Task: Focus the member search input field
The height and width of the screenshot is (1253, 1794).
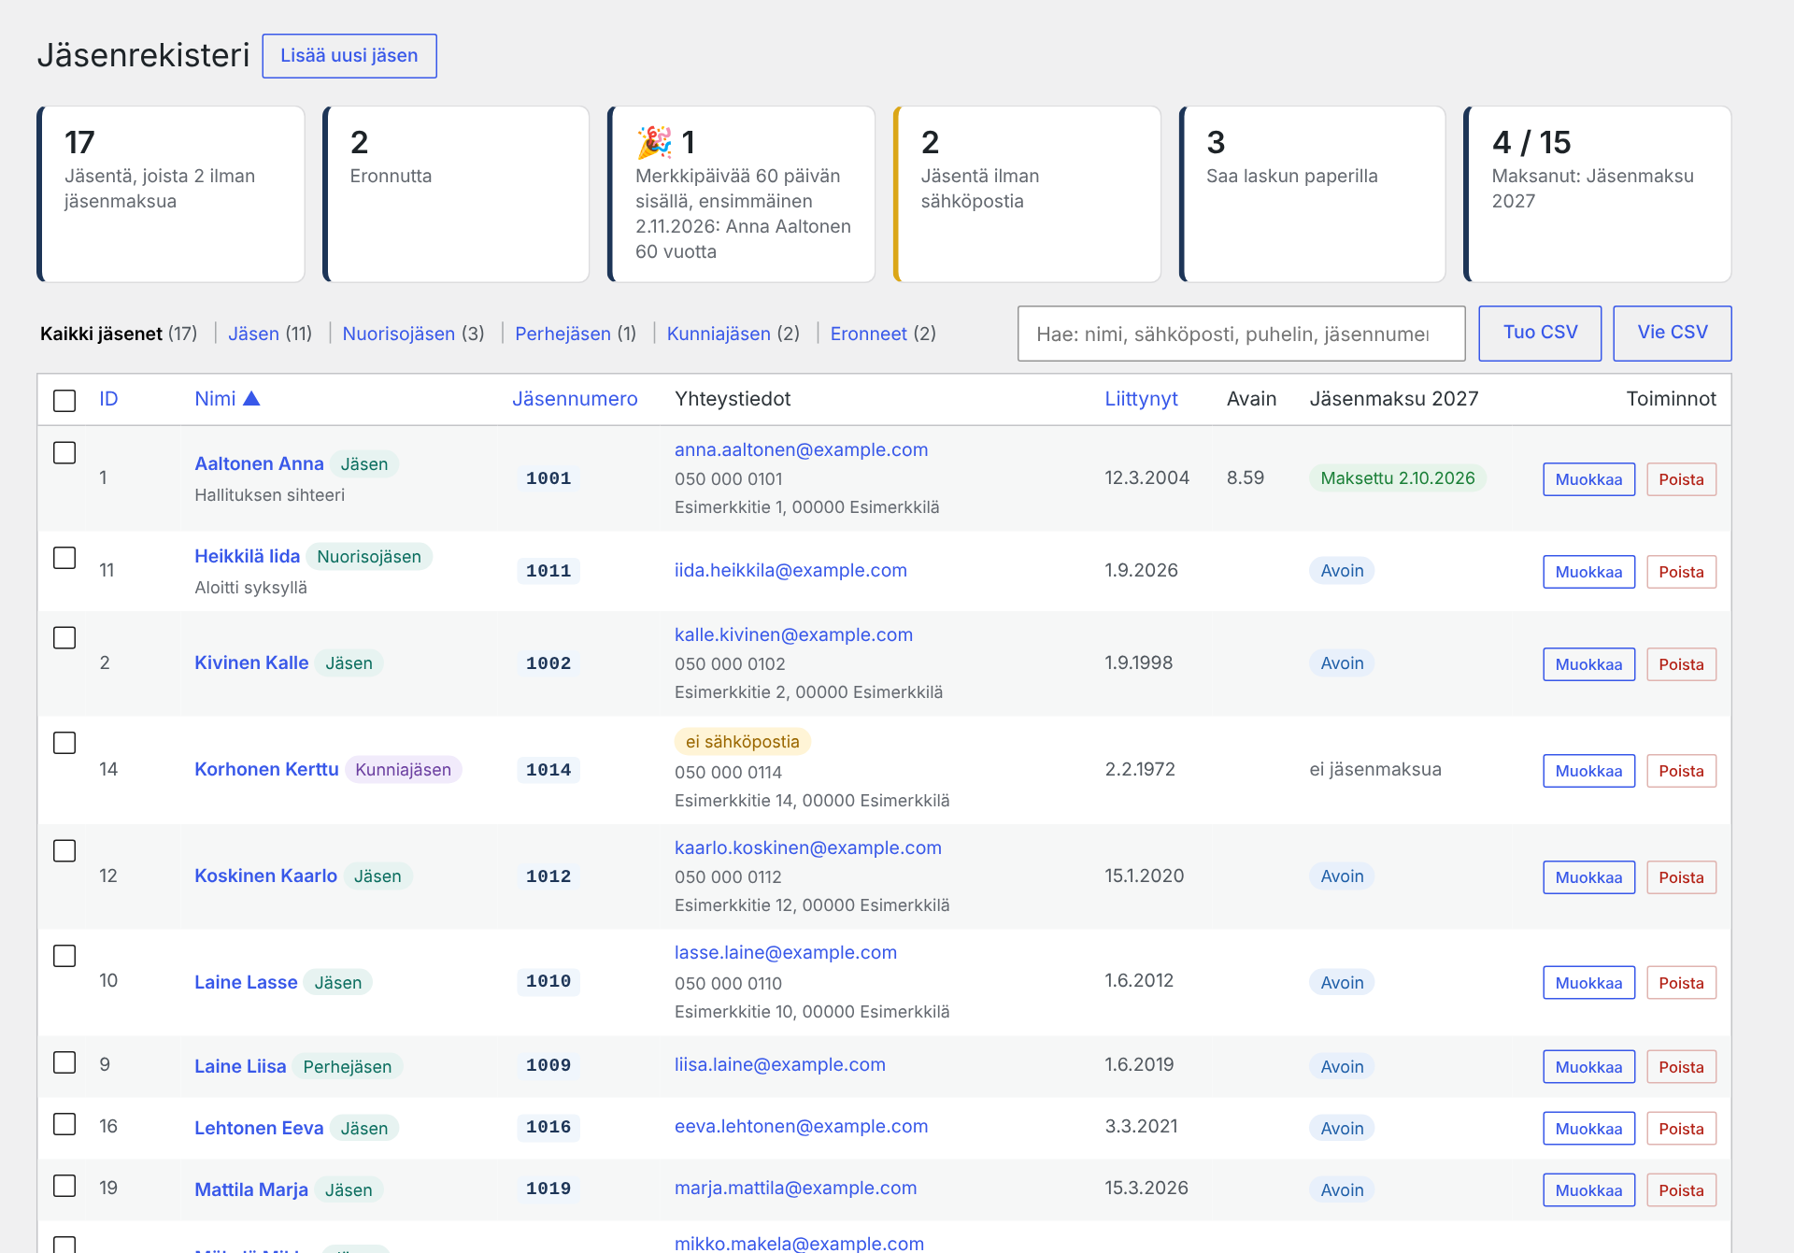Action: [1241, 334]
